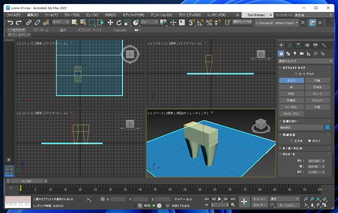Viewport: 338px width, 213px height.
Task: Open the Modify panel tab icon
Action: tap(290, 45)
